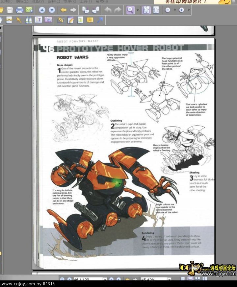The image size is (237, 287).
Task: Switch to single page layout
Action: click(183, 279)
